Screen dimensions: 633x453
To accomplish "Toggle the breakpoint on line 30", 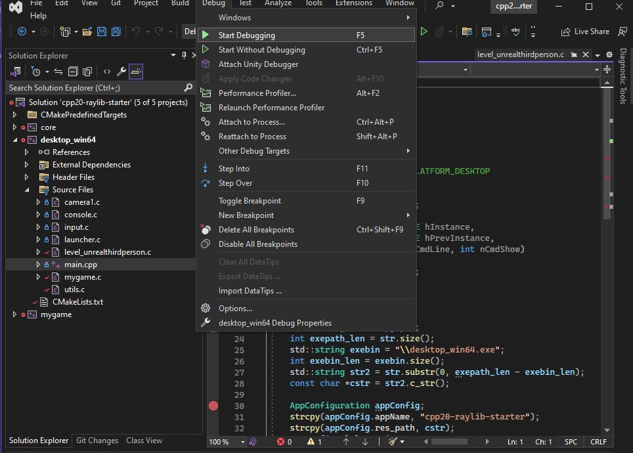I will [x=213, y=406].
